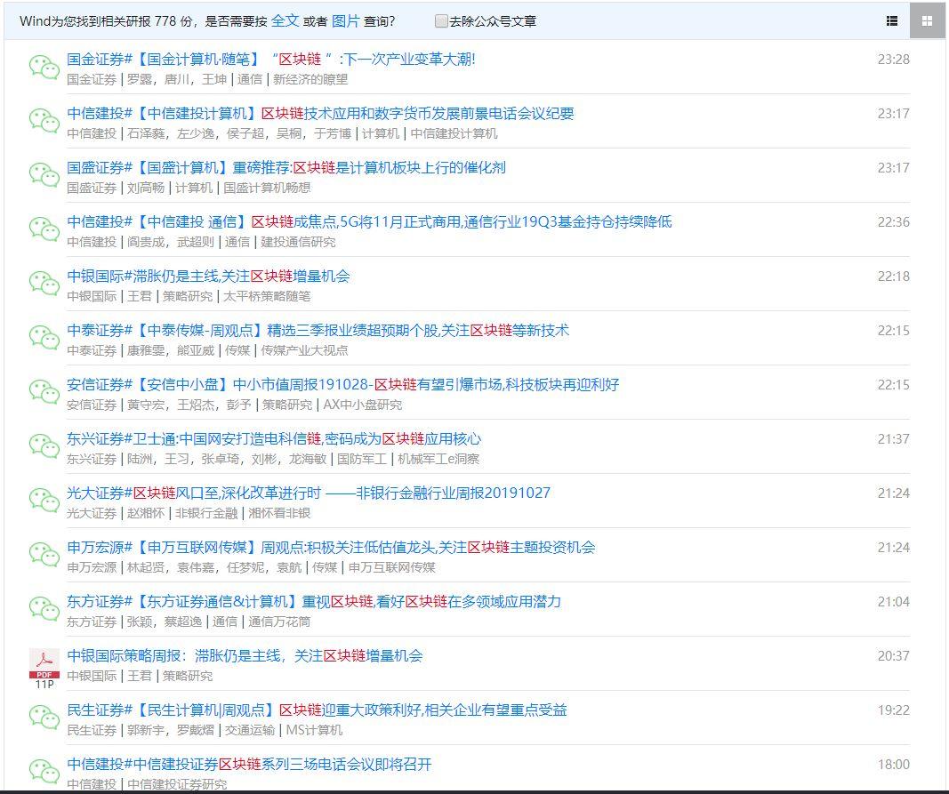Click author names 罗露，唐川，王坤

pyautogui.click(x=177, y=79)
